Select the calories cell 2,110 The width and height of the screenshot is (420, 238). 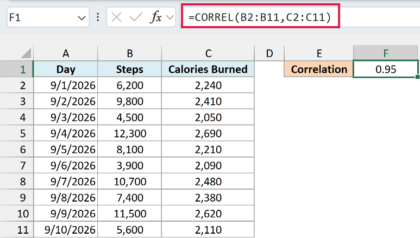click(208, 230)
